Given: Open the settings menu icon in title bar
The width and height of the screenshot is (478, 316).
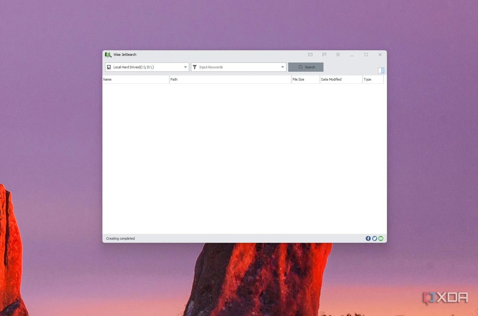Looking at the screenshot, I should tap(338, 55).
